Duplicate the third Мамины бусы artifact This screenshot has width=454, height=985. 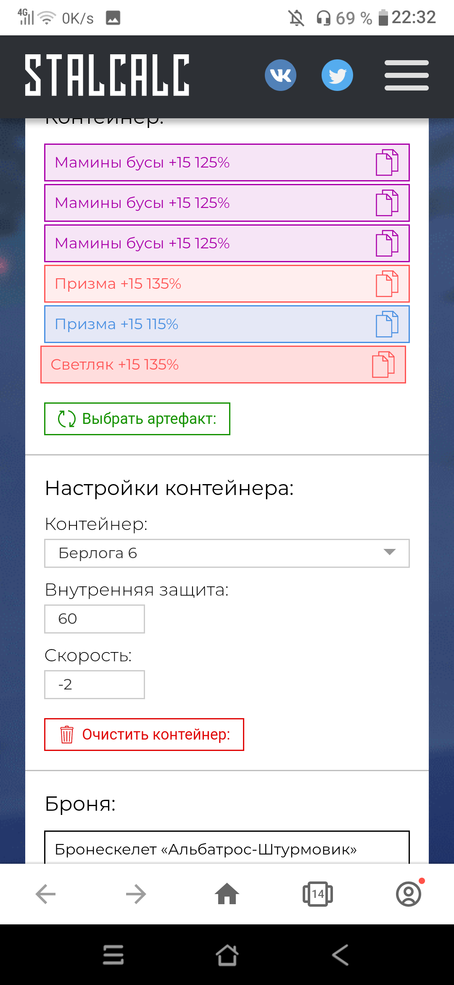[387, 243]
